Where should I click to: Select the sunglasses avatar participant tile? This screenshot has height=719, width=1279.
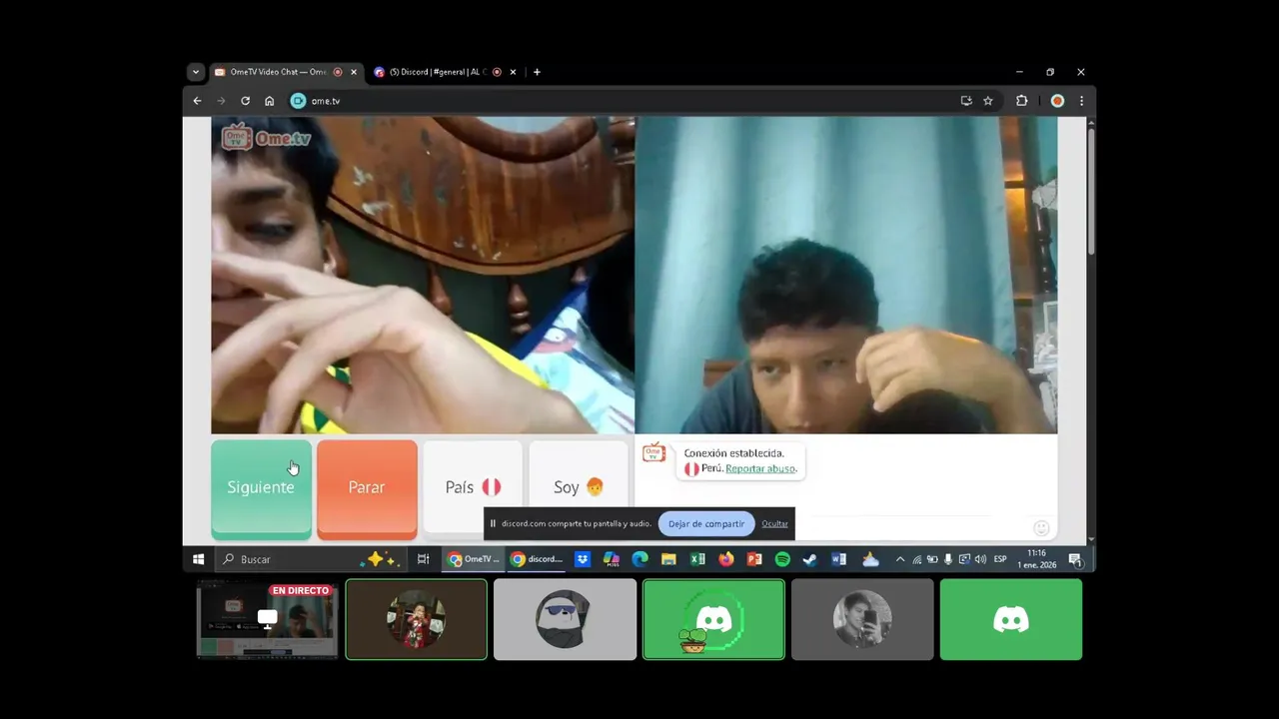pos(565,620)
